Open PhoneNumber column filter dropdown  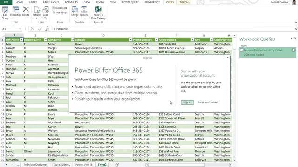tap(156, 40)
